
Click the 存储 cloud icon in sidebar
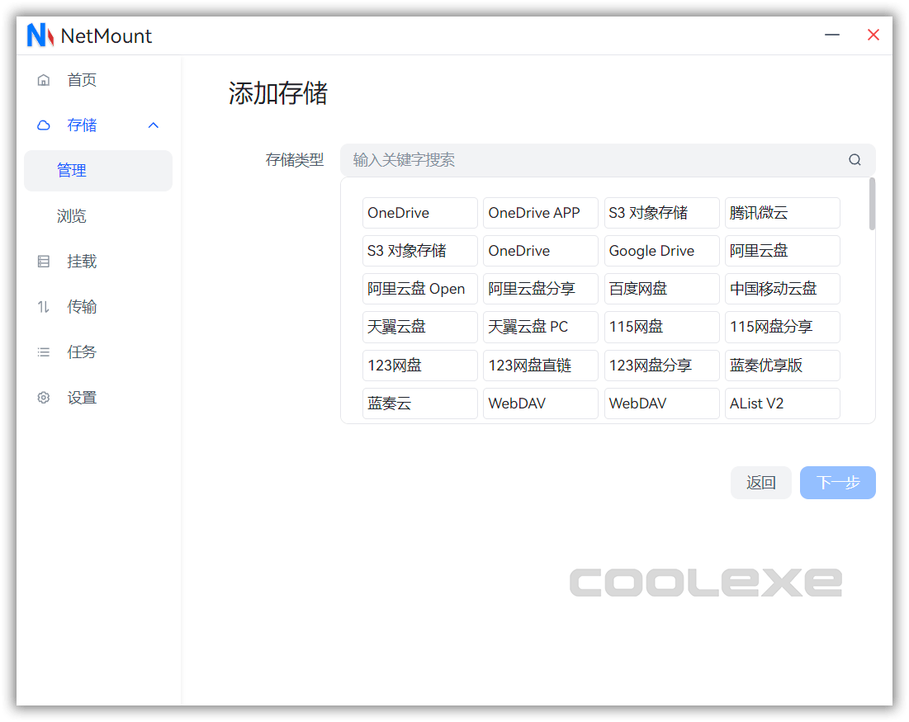43,125
